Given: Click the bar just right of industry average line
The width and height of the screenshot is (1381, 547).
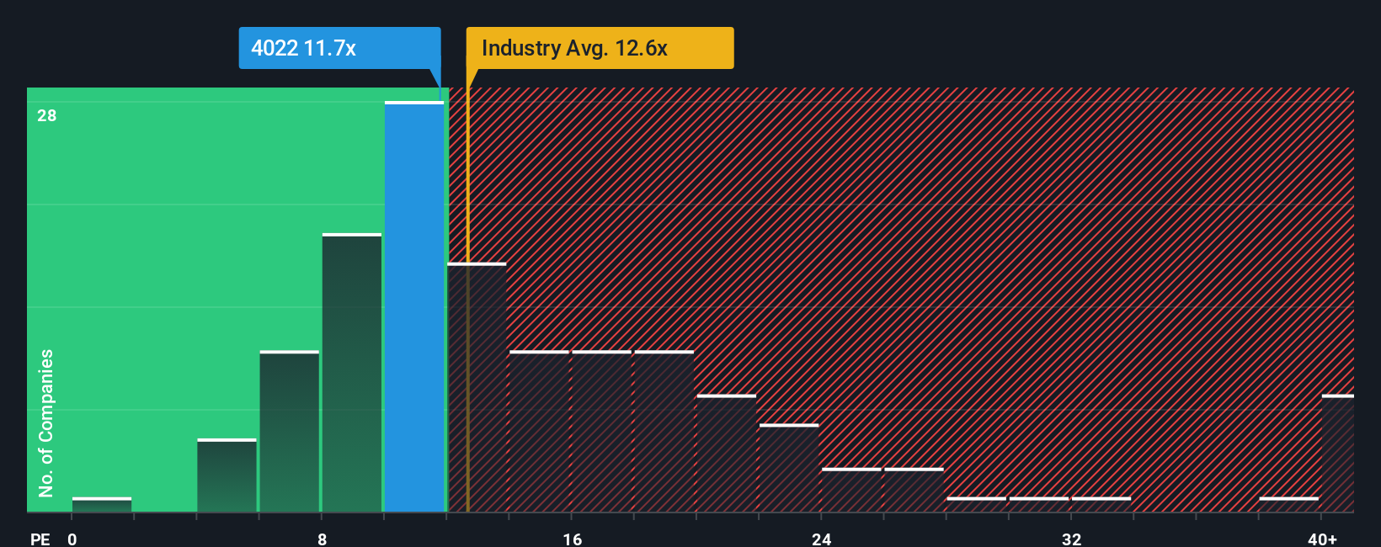Looking at the screenshot, I should tap(477, 387).
